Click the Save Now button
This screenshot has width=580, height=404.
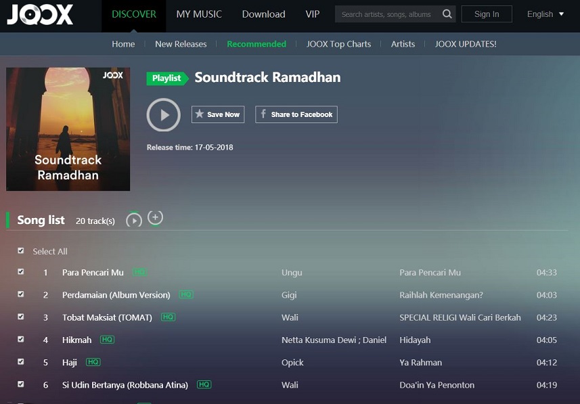pyautogui.click(x=217, y=114)
